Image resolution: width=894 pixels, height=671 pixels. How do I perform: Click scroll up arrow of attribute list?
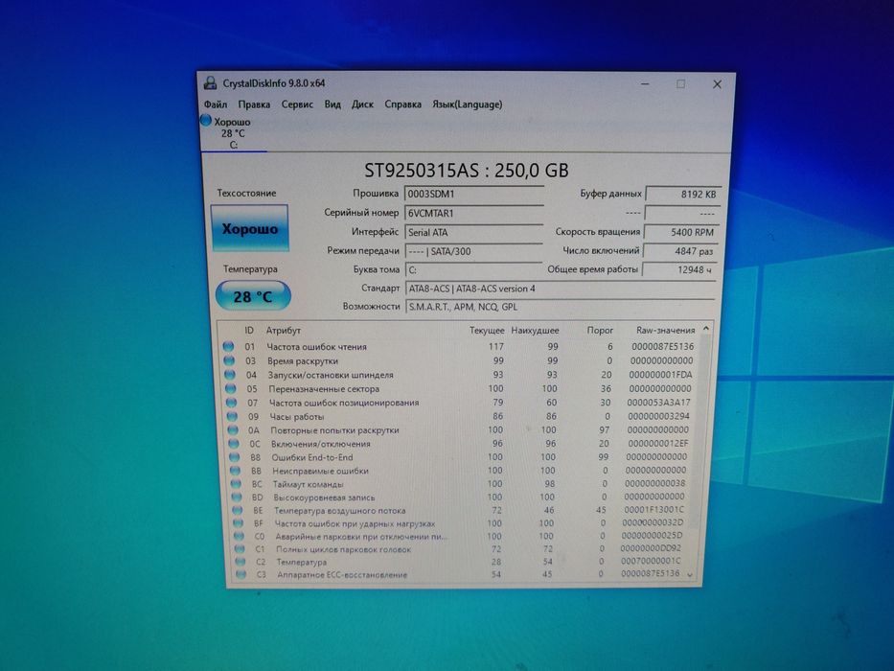click(706, 329)
